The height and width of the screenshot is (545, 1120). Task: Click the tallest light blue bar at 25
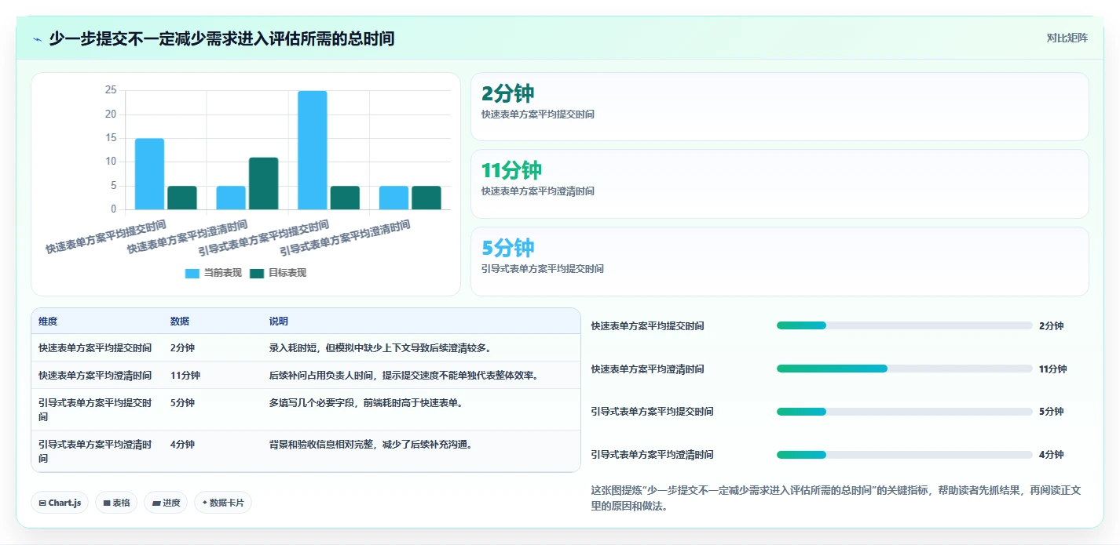(x=313, y=151)
